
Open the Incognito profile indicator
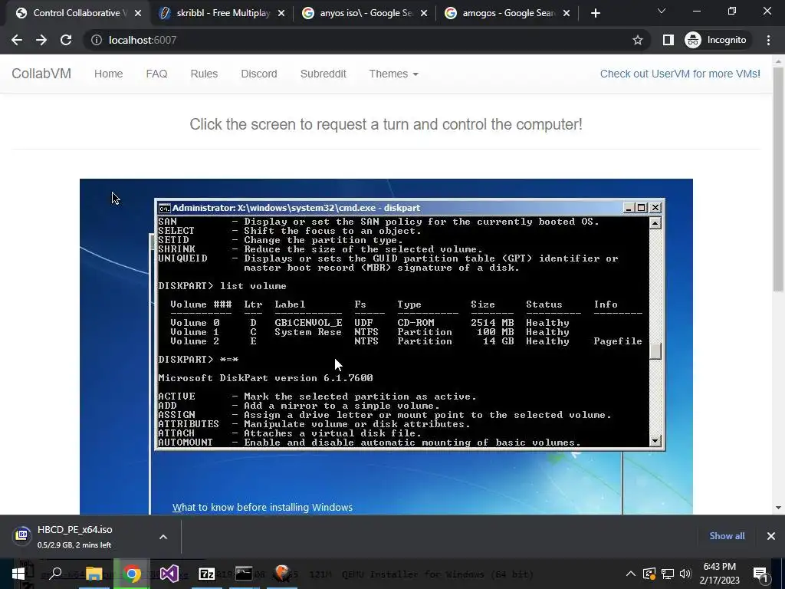tap(715, 40)
